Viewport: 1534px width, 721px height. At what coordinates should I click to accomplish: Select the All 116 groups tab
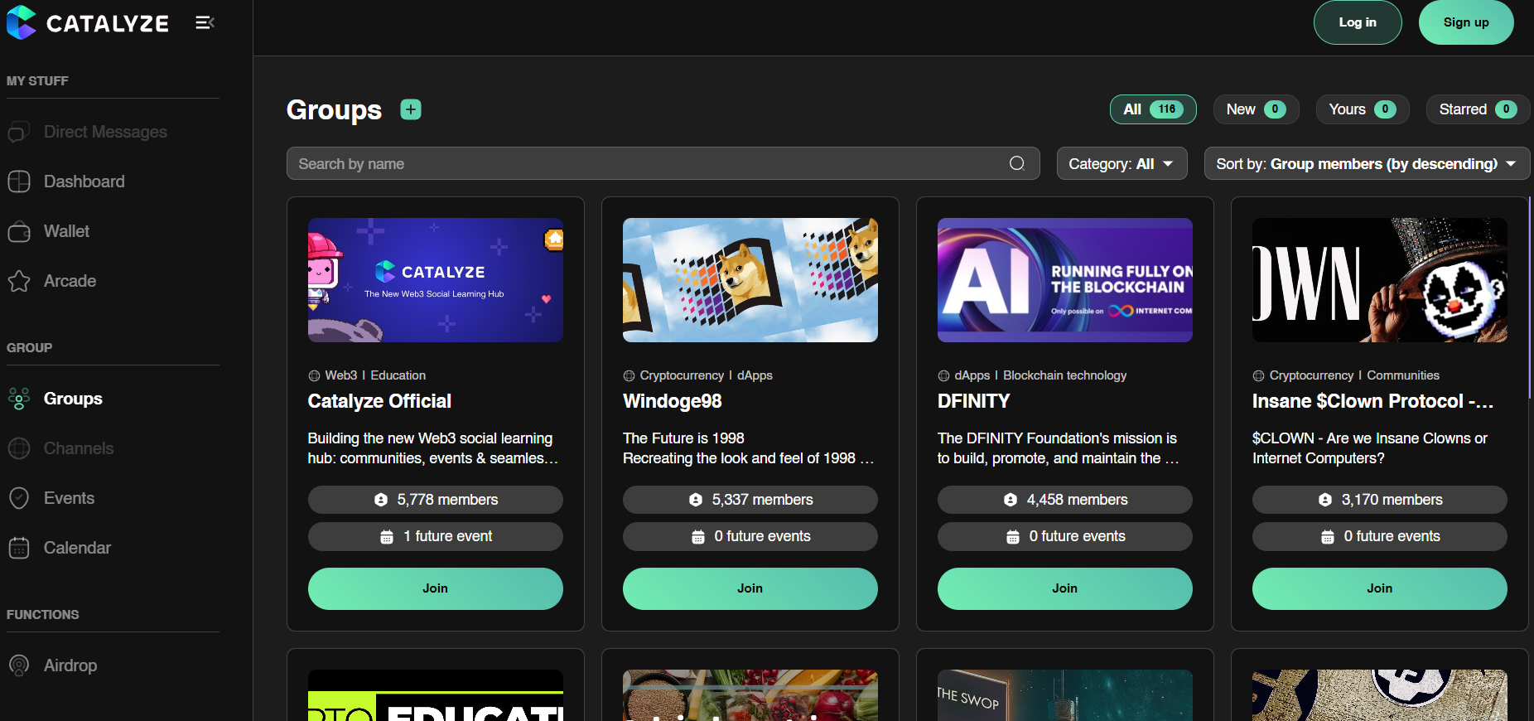(1153, 109)
